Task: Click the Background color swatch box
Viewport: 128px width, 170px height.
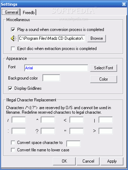Action: [51, 78]
